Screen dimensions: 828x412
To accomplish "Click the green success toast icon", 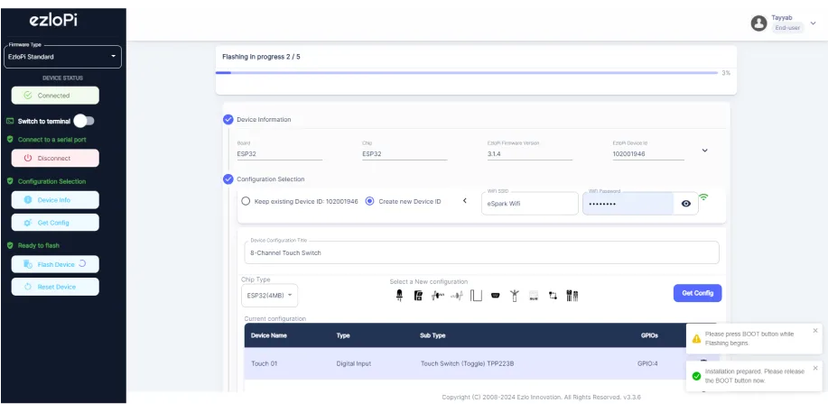I will [696, 376].
